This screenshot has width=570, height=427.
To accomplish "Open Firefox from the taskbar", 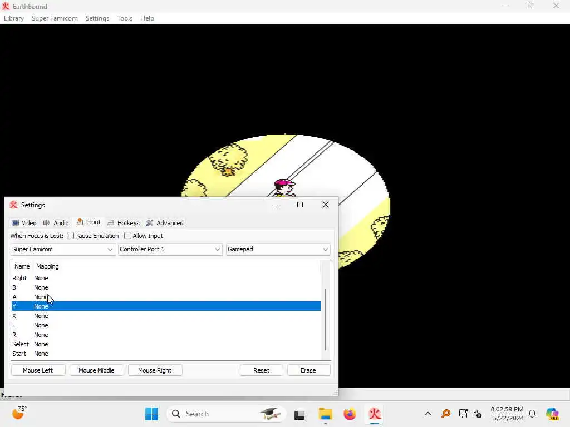I will click(x=350, y=414).
